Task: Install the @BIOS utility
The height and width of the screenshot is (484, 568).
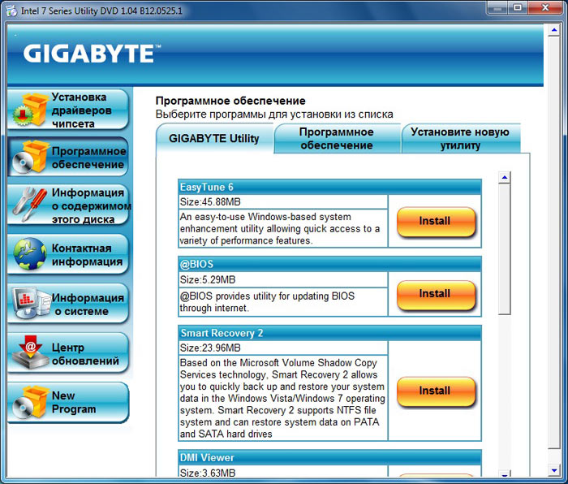Action: click(x=436, y=294)
